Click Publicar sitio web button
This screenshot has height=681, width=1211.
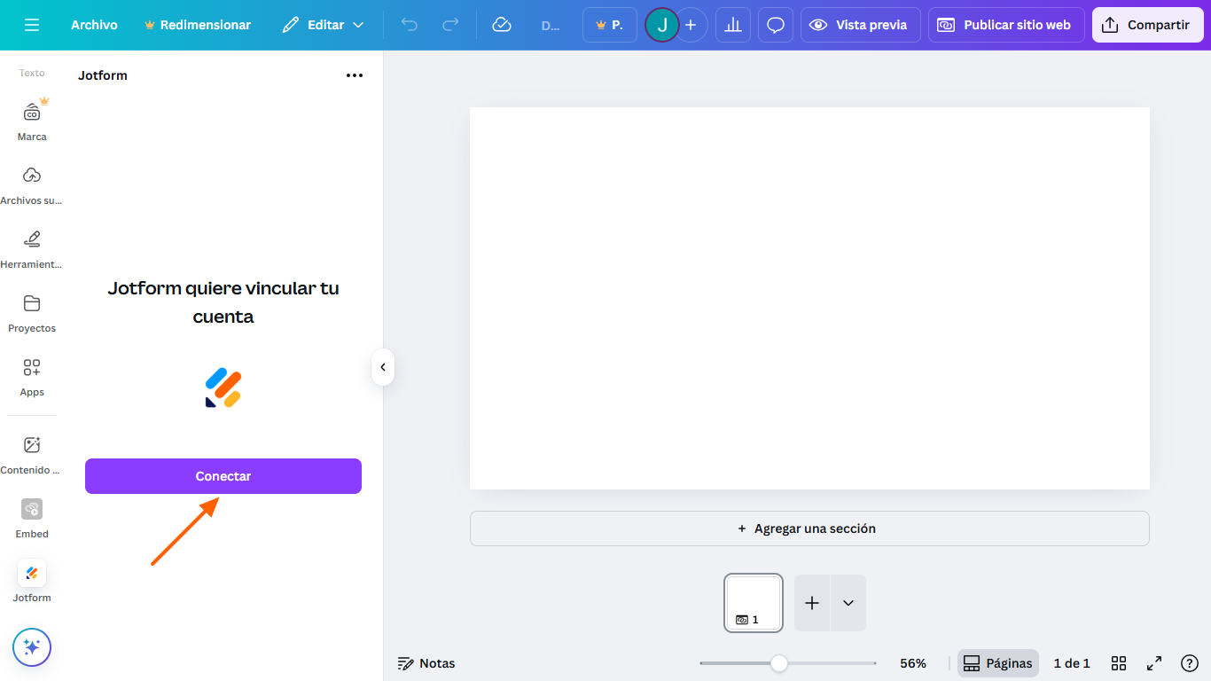coord(1006,25)
